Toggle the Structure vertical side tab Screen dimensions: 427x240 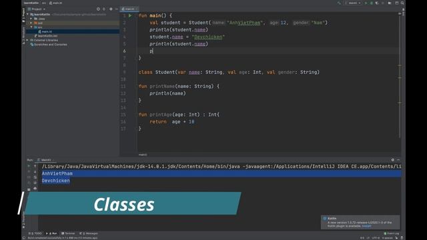24,35
